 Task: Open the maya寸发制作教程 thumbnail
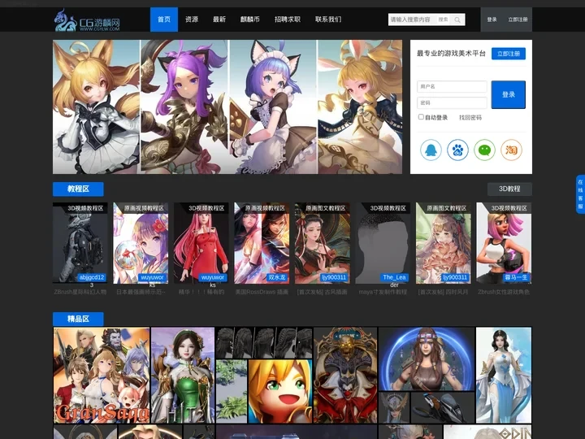383,243
